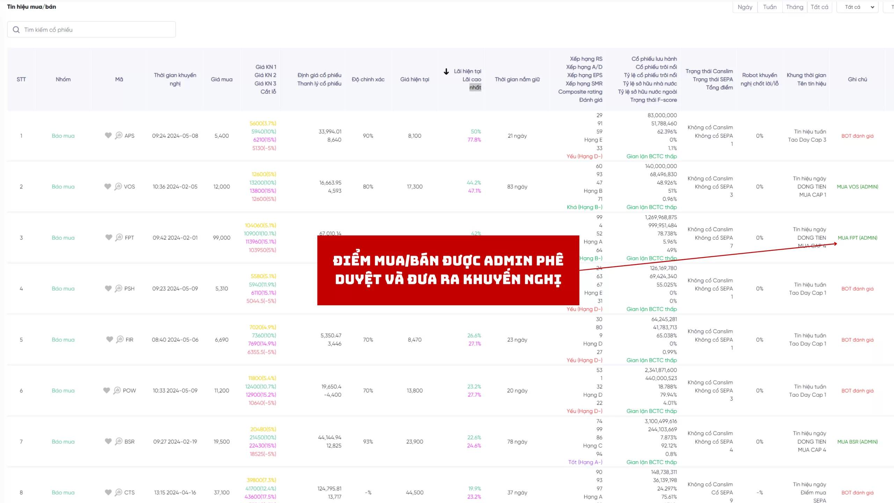Click the FPT ticker symbol
894x503 pixels.
point(130,238)
